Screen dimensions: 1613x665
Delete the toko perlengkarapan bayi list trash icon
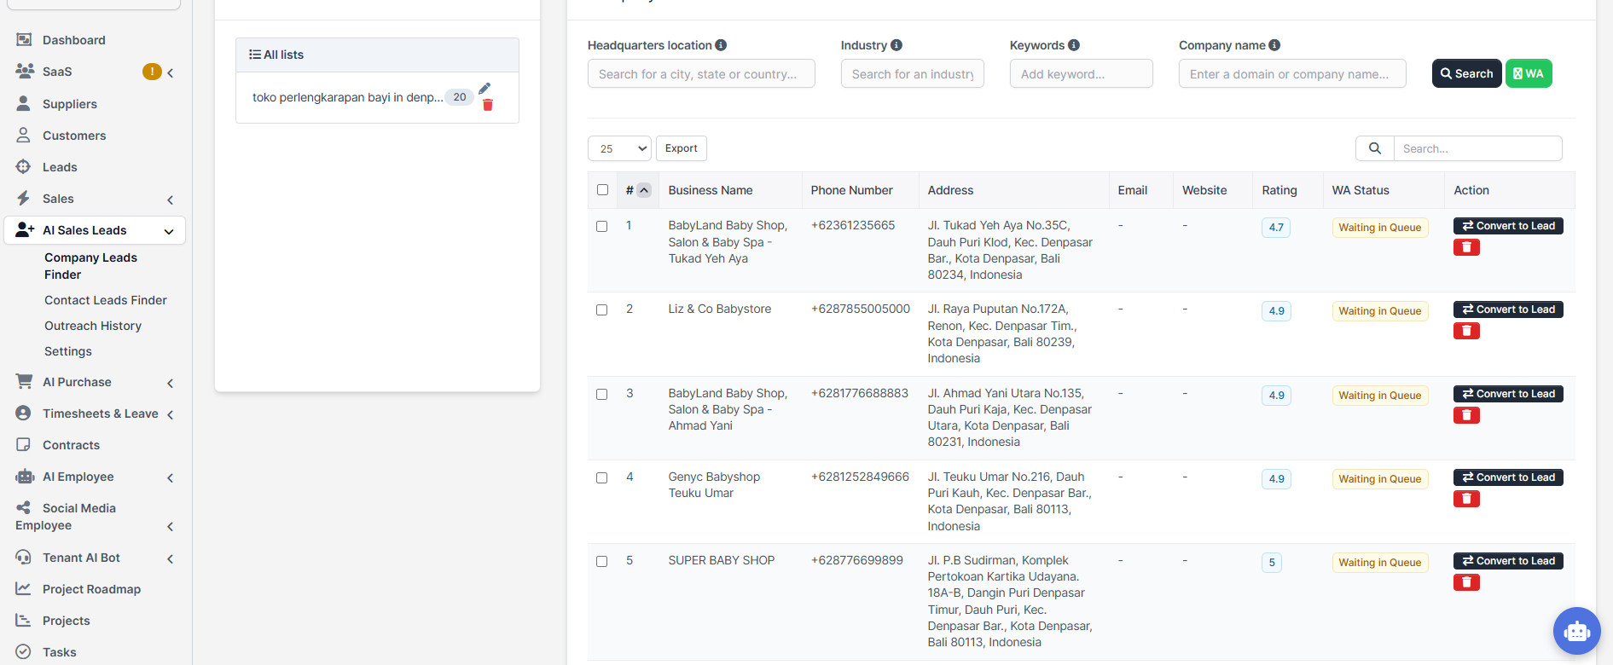tap(488, 105)
